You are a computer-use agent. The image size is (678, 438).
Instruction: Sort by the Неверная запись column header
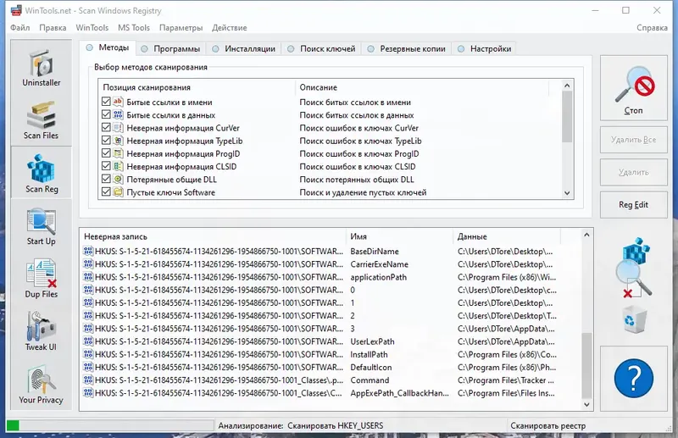(214, 236)
